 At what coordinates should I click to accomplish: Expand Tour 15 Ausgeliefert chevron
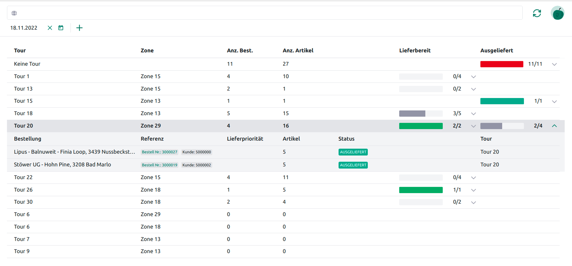pyautogui.click(x=554, y=101)
